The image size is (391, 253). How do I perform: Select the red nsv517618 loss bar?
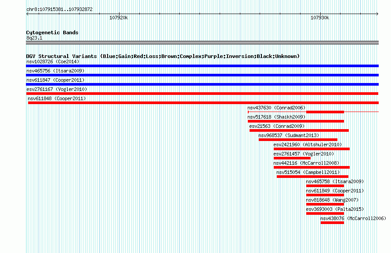[296, 121]
